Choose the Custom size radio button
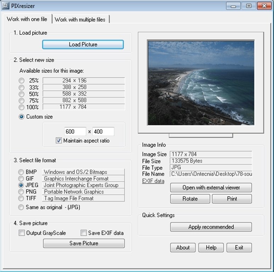The width and height of the screenshot is (274, 272). (22, 117)
